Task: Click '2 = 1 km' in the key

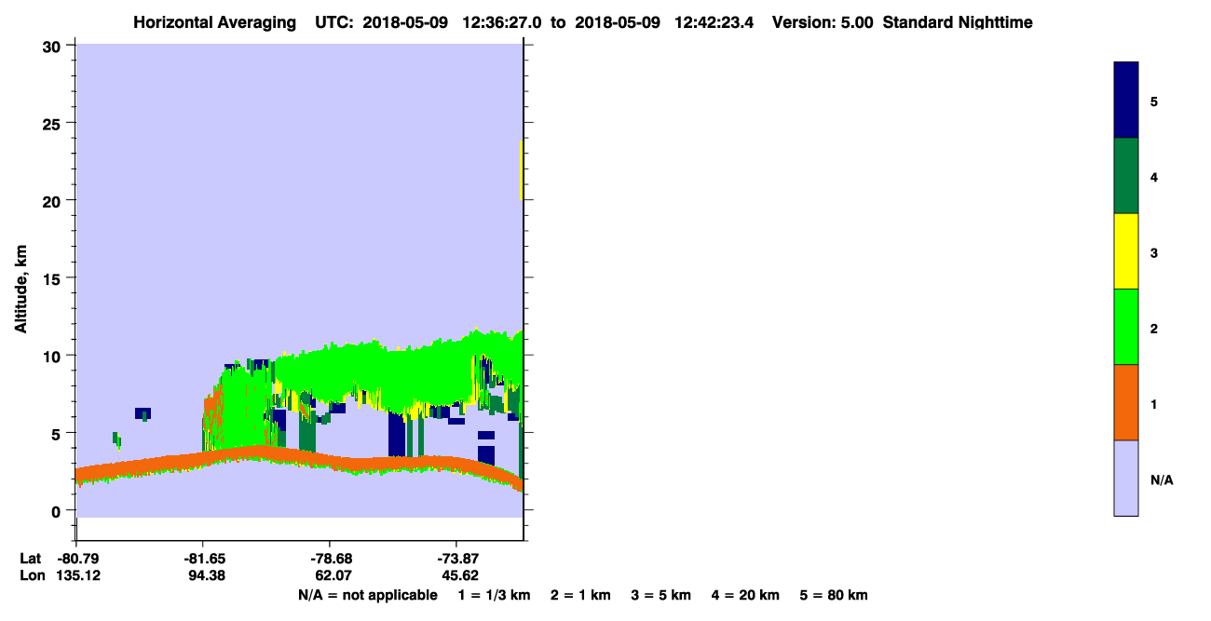Action: point(580,595)
